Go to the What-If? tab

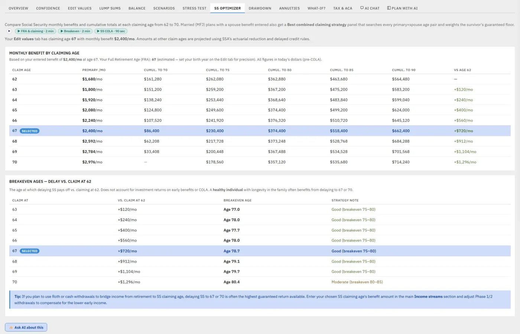(316, 8)
